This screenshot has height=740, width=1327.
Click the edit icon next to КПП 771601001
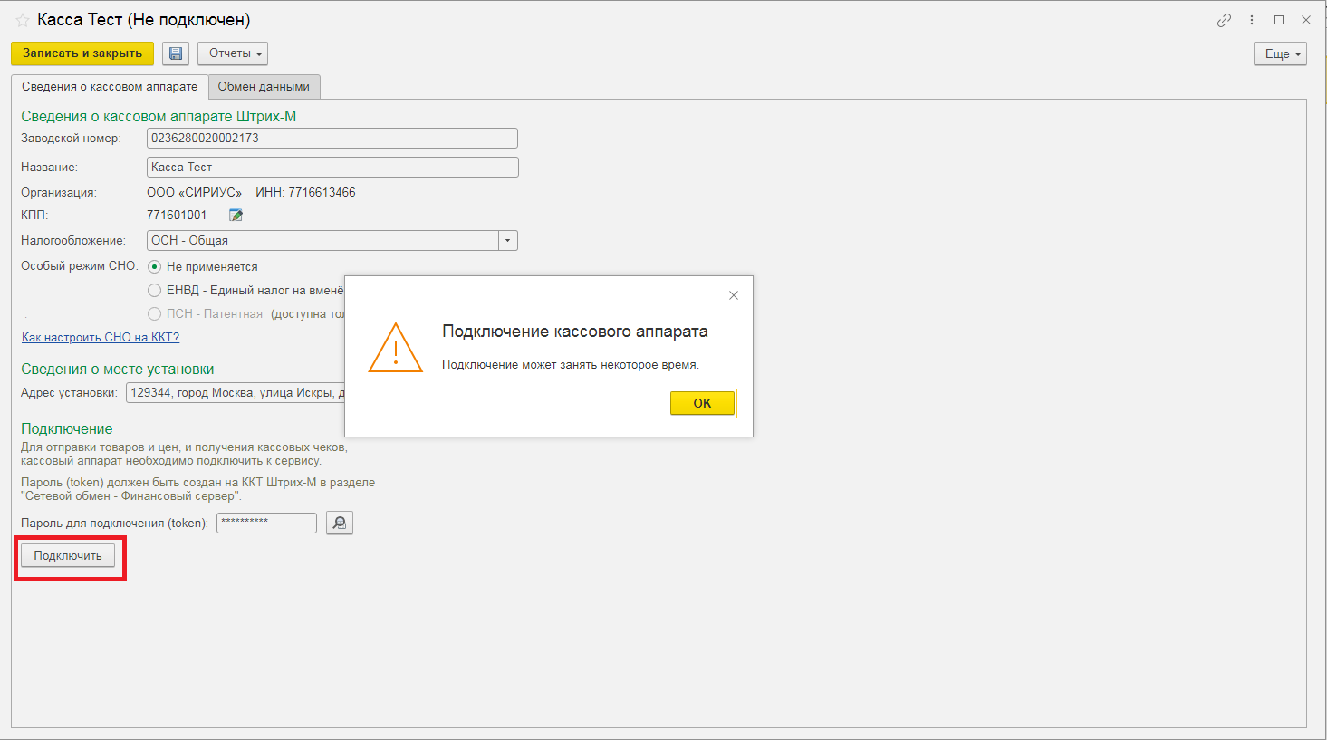coord(236,215)
